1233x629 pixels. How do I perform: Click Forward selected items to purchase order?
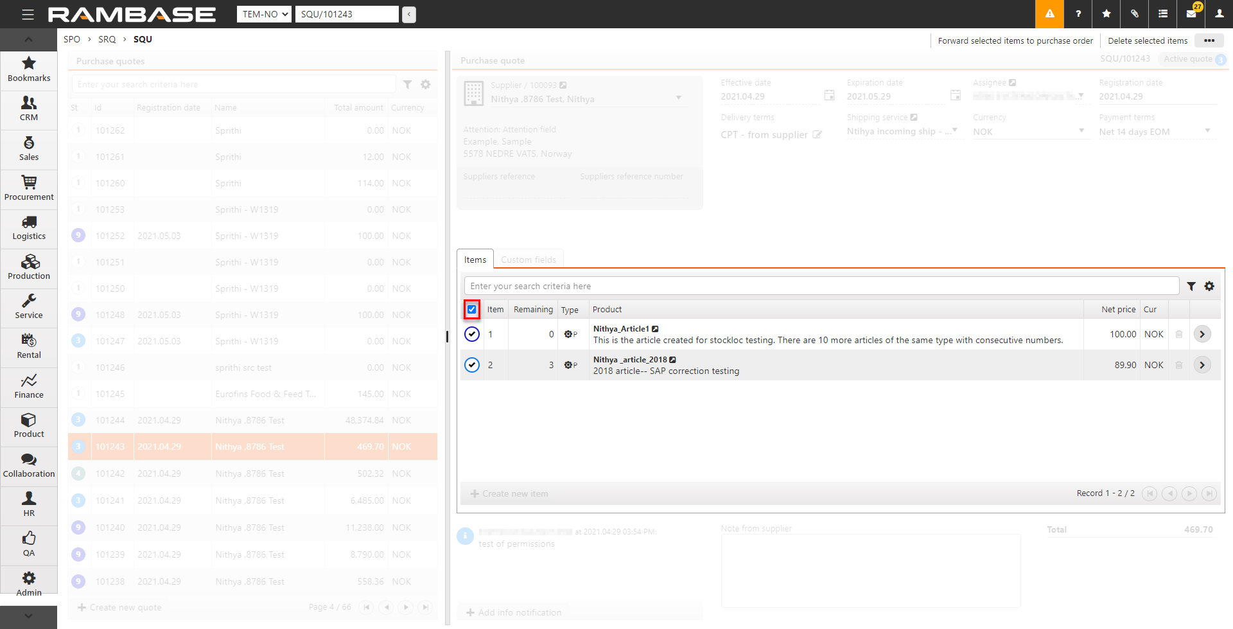pos(1015,41)
